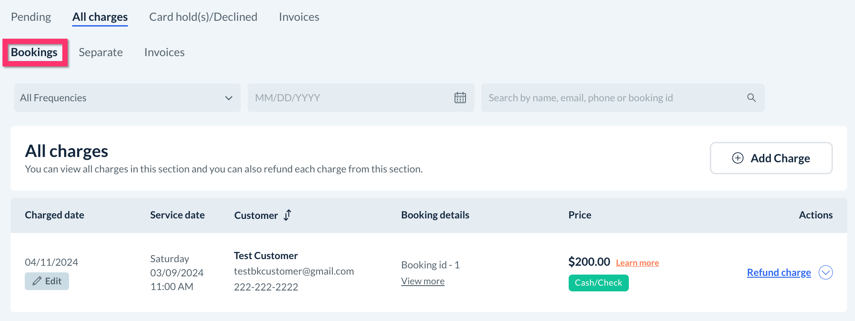Select the All charges tab
The width and height of the screenshot is (855, 321).
coord(100,17)
